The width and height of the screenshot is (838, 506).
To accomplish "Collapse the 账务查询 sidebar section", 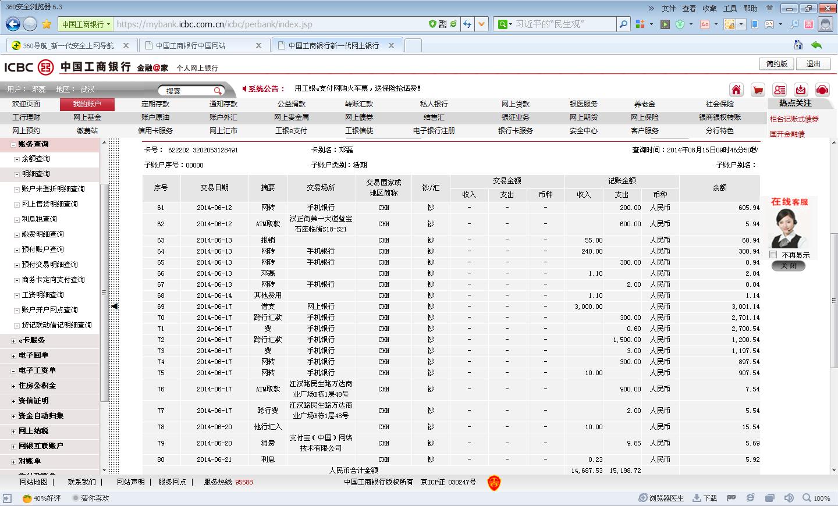I will pyautogui.click(x=13, y=144).
